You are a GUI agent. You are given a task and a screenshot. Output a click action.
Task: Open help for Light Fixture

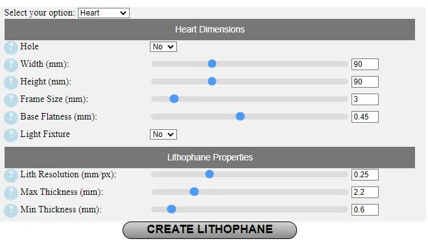[11, 135]
